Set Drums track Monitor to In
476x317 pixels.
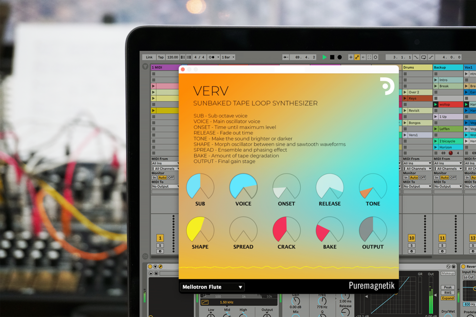point(406,177)
